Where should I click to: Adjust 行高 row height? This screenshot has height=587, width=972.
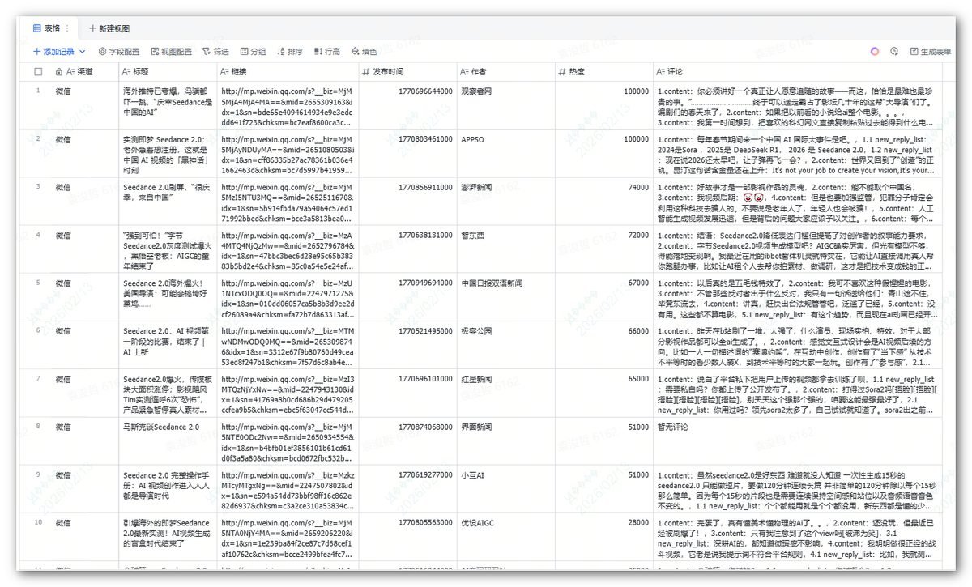(326, 51)
